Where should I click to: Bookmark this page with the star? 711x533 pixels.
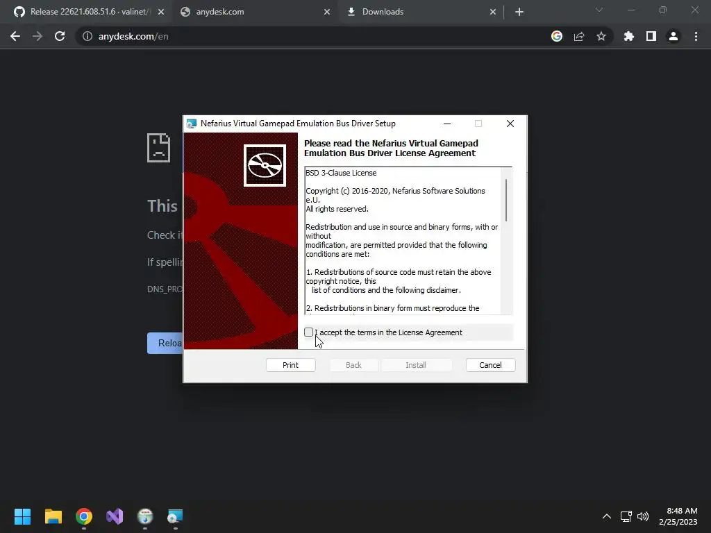coord(601,36)
